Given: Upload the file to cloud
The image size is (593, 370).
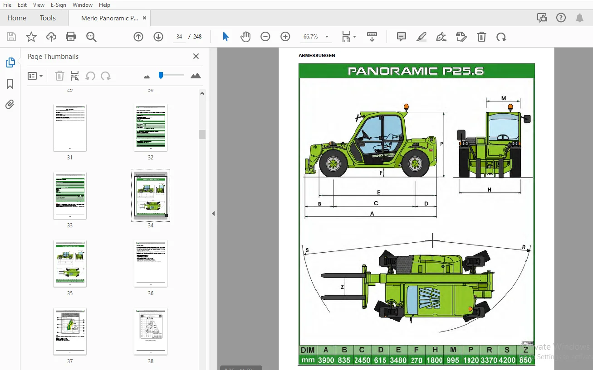Looking at the screenshot, I should coord(51,37).
